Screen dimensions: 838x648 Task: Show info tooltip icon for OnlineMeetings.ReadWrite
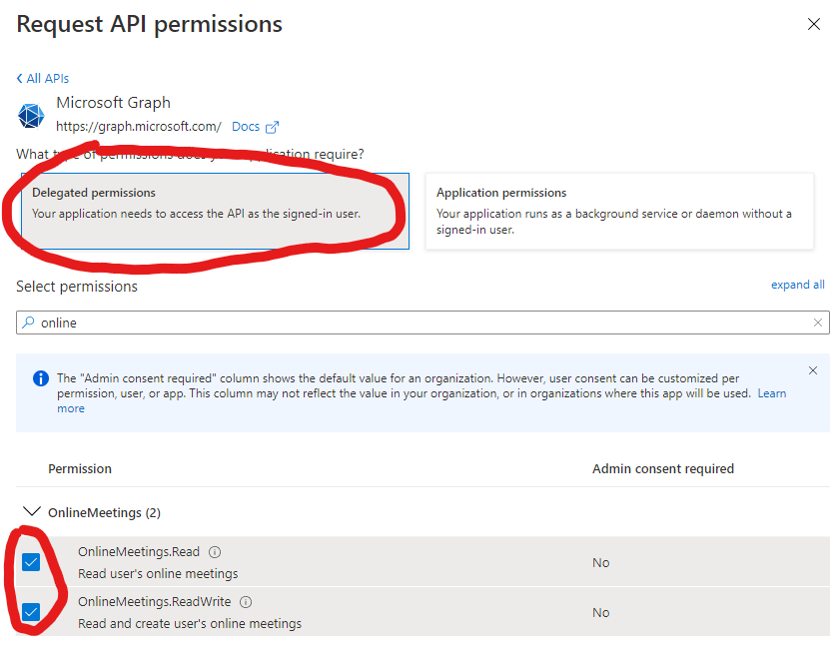pos(246,602)
